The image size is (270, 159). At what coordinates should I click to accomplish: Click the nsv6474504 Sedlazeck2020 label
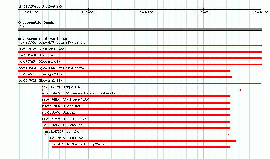pos(66,100)
